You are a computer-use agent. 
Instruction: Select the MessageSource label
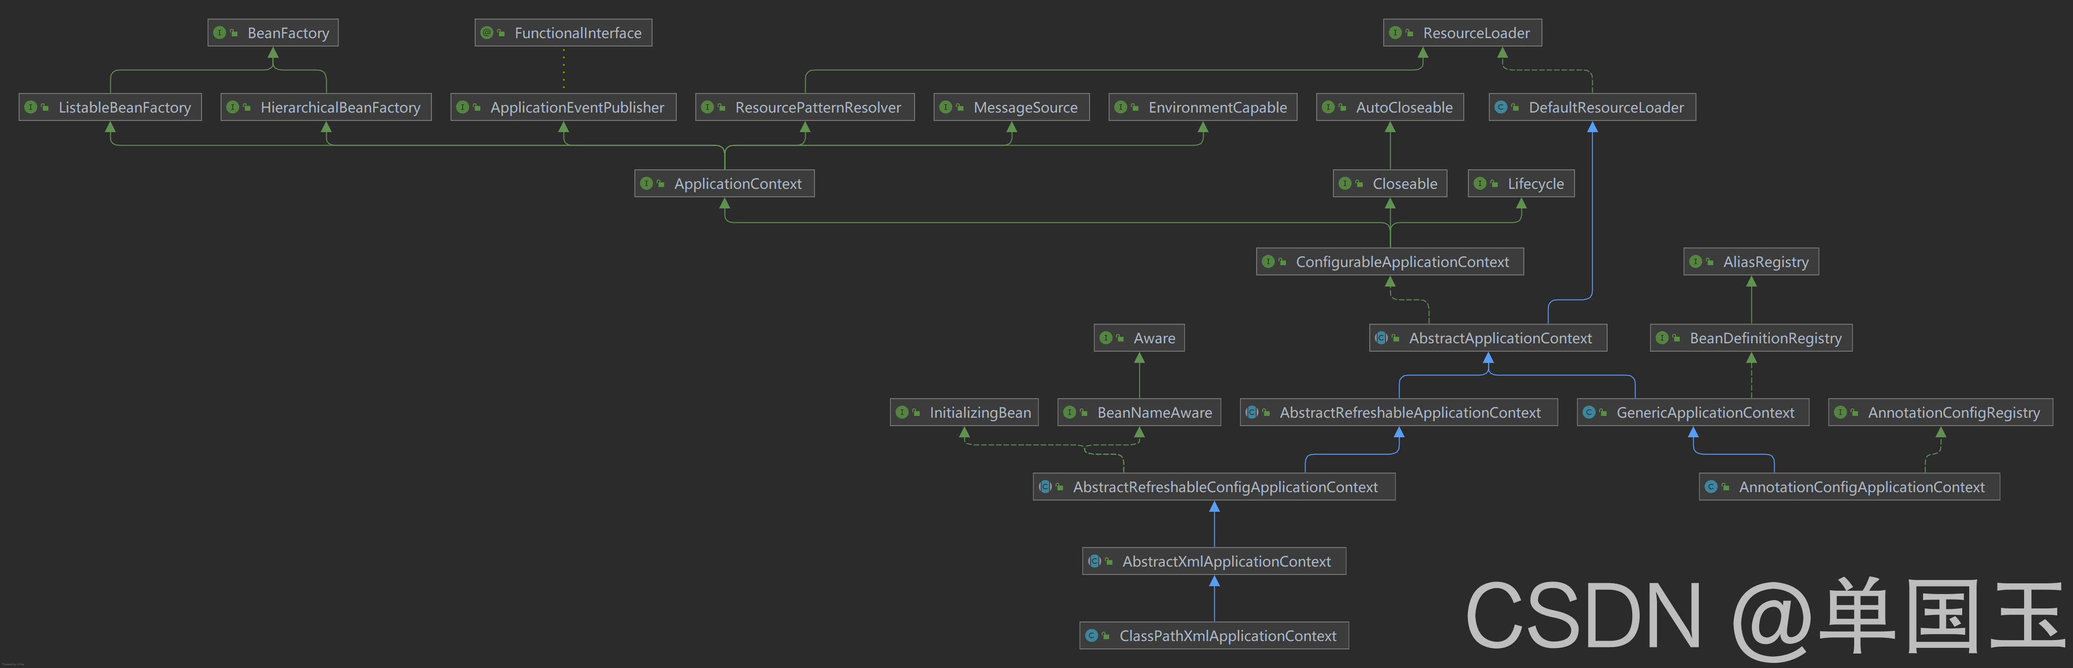point(1025,108)
